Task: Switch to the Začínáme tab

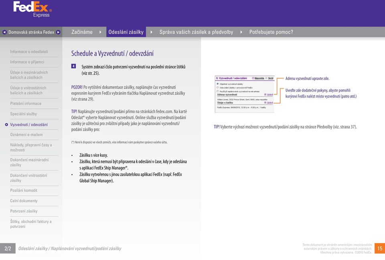Action: coord(82,32)
